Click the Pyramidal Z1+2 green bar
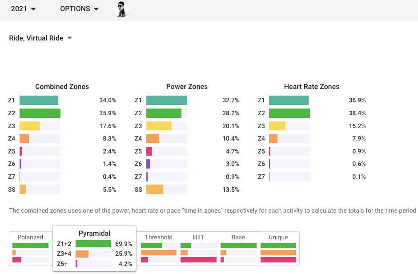Viewport: 418px width, 274px height. click(x=93, y=244)
